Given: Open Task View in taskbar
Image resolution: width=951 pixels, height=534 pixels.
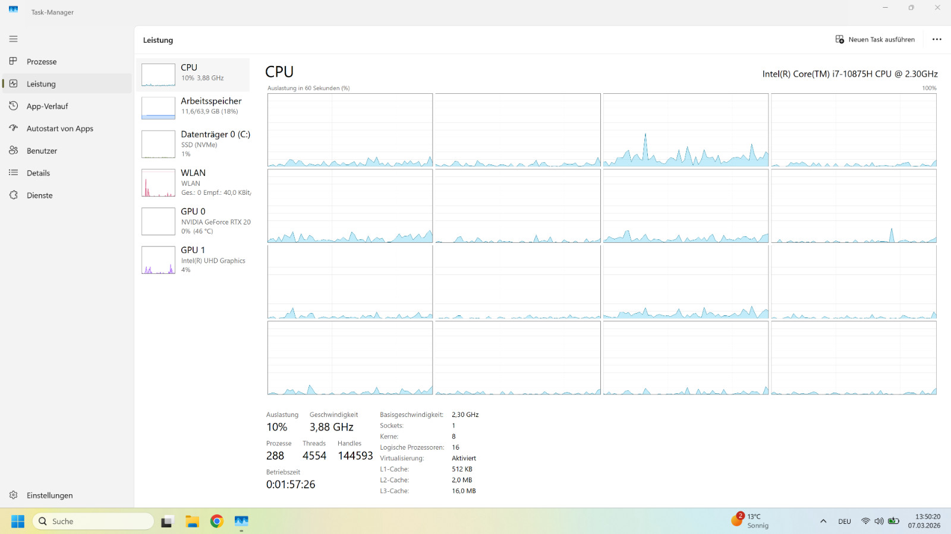Looking at the screenshot, I should (x=167, y=522).
